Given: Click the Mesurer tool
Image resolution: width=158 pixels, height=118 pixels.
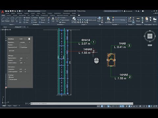Looking at the screenshot, I should [x=138, y=19].
